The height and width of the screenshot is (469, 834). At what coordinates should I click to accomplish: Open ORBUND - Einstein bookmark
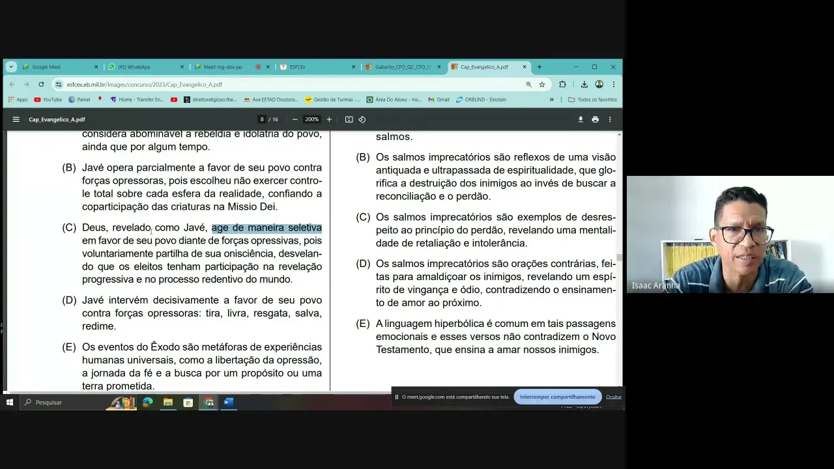481,100
